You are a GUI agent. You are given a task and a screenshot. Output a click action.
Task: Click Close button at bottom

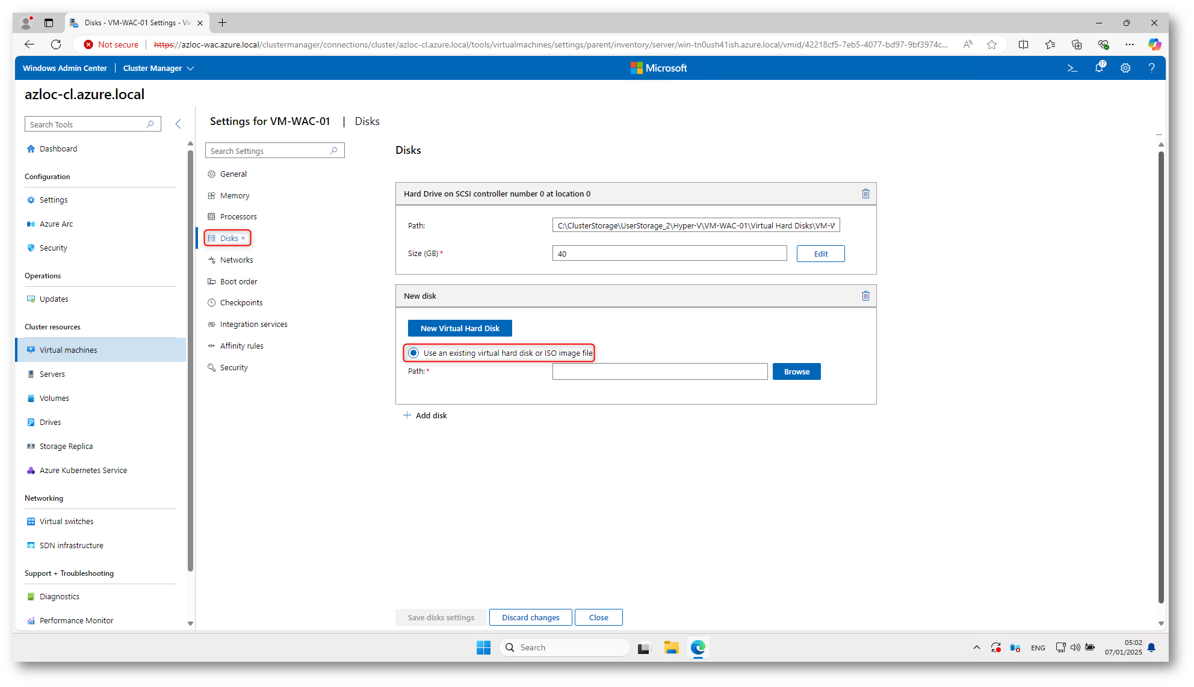tap(598, 617)
